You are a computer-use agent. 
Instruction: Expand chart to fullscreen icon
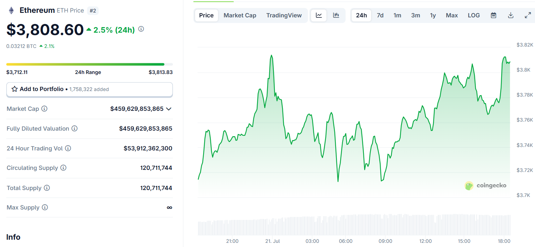click(528, 15)
